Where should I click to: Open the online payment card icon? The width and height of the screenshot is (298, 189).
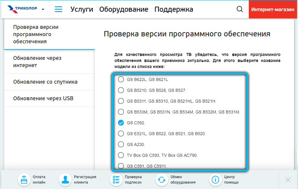tap(24, 180)
